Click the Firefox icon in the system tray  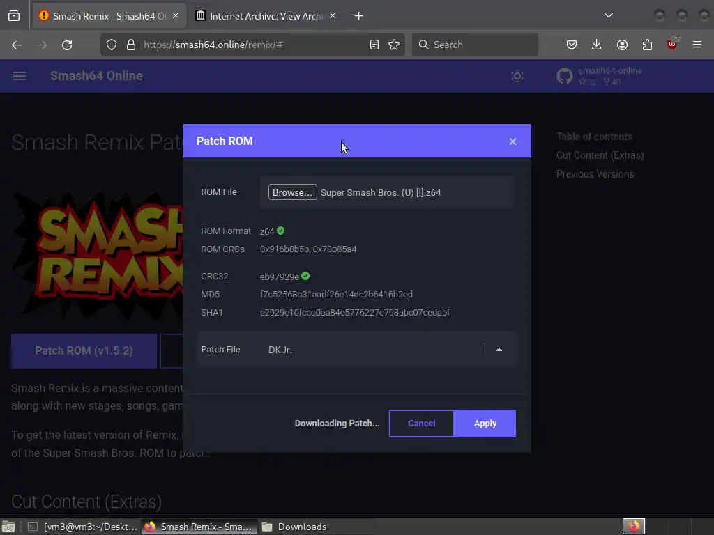[x=633, y=527]
